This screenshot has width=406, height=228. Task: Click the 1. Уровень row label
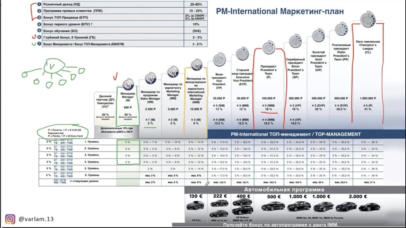92,142
